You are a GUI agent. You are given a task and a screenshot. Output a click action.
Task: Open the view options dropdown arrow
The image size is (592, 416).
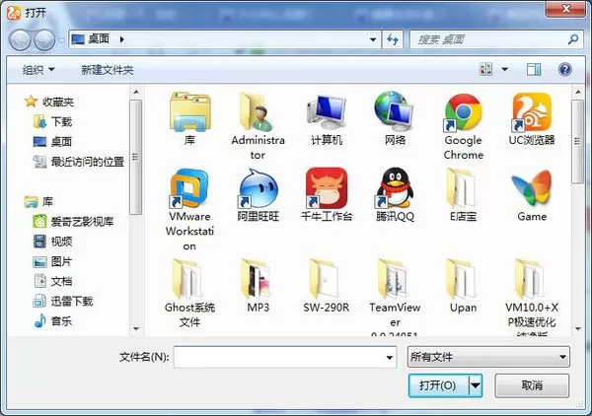point(505,69)
